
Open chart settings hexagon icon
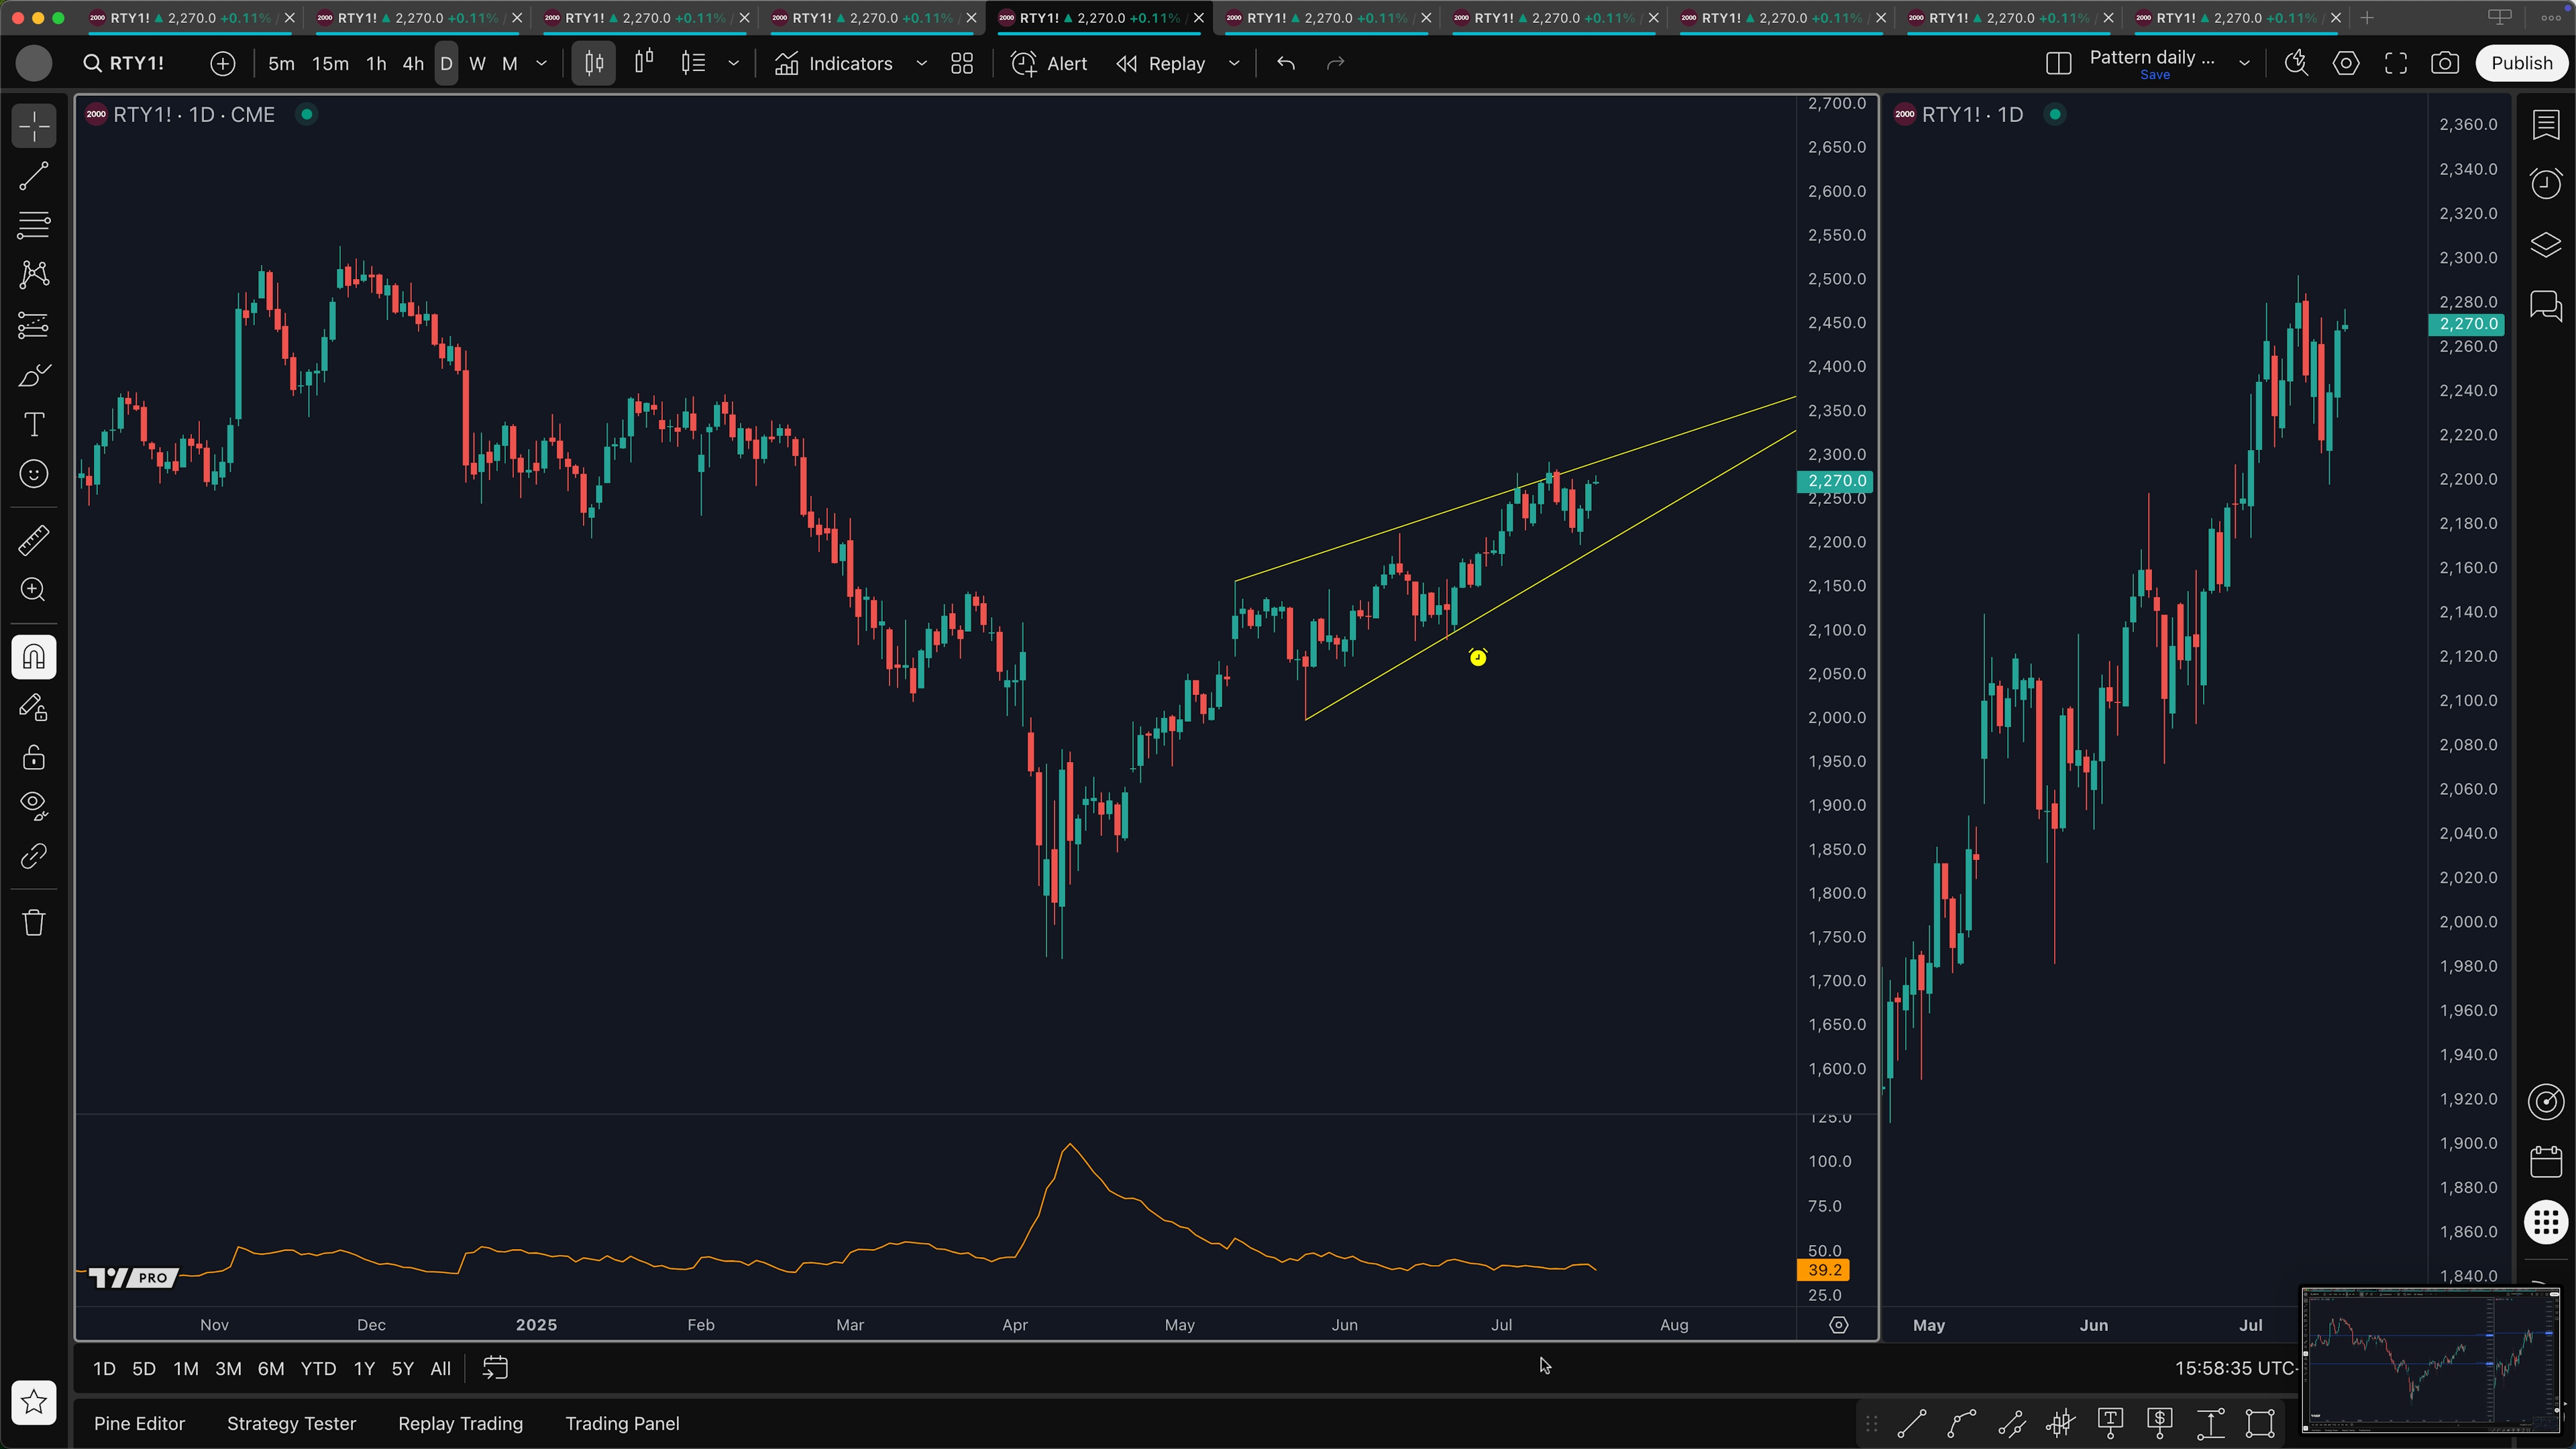tap(2346, 63)
